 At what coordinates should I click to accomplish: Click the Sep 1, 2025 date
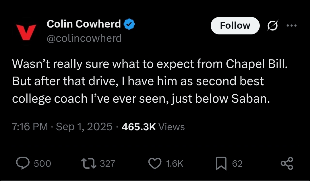click(x=84, y=127)
